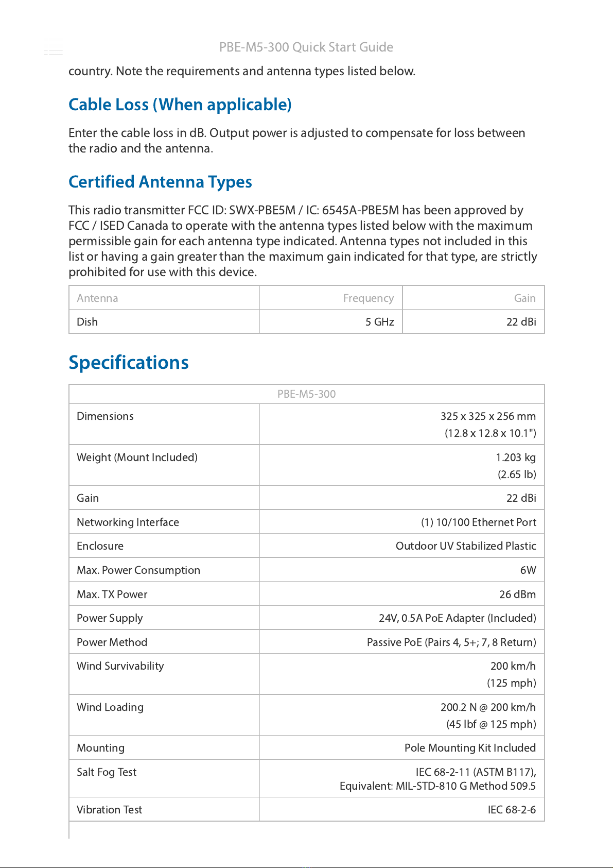Select the Specifications heading
This screenshot has width=613, height=868.
(x=129, y=363)
